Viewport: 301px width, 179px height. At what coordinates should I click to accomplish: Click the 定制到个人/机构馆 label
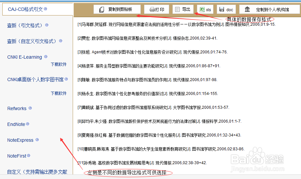273,10
